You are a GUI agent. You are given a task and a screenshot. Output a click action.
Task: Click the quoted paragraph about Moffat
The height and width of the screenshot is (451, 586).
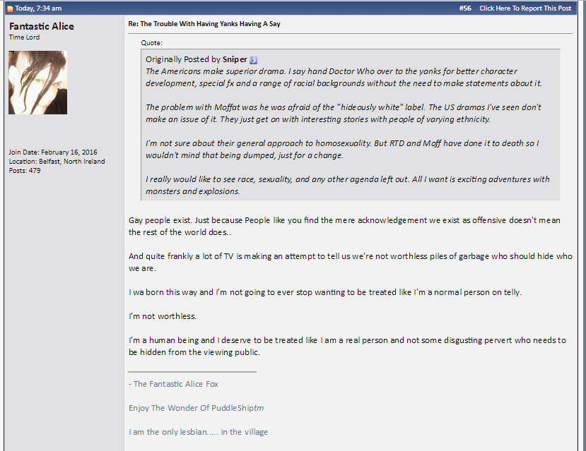tap(344, 113)
